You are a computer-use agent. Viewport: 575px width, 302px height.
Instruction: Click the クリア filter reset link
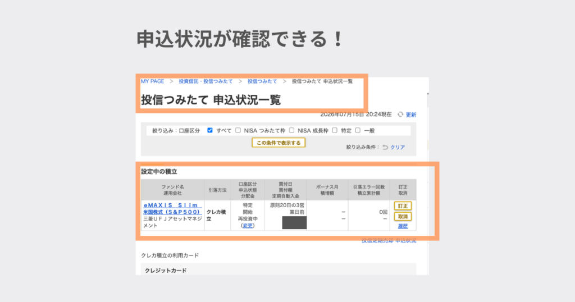(398, 147)
